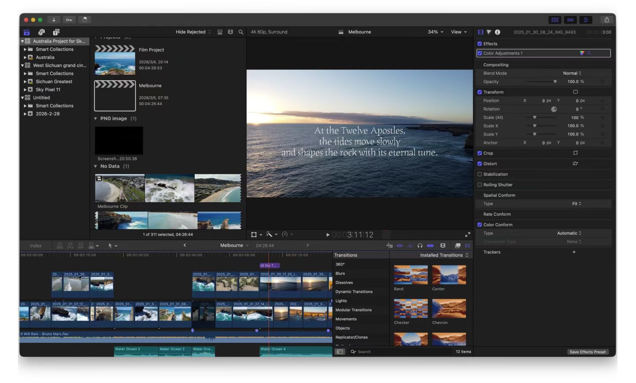Open the Photos and Audio sidebar
636x383 pixels.
point(42,32)
